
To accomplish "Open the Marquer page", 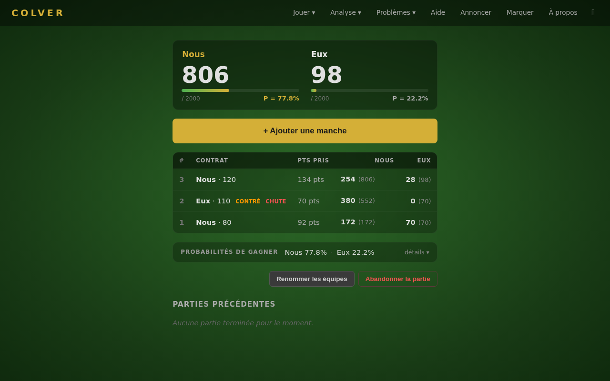I will point(520,12).
